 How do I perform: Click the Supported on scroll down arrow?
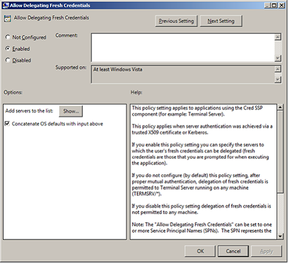coord(278,79)
